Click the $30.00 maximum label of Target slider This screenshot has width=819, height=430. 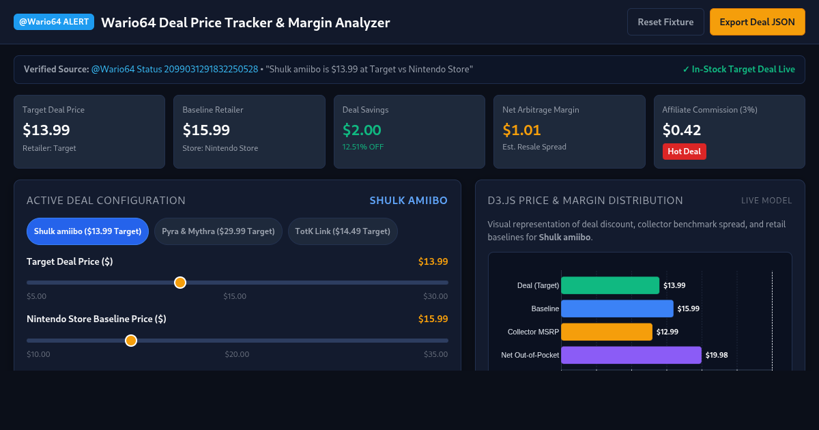435,296
